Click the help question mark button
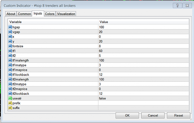The width and height of the screenshot is (194, 123). pyautogui.click(x=178, y=6)
